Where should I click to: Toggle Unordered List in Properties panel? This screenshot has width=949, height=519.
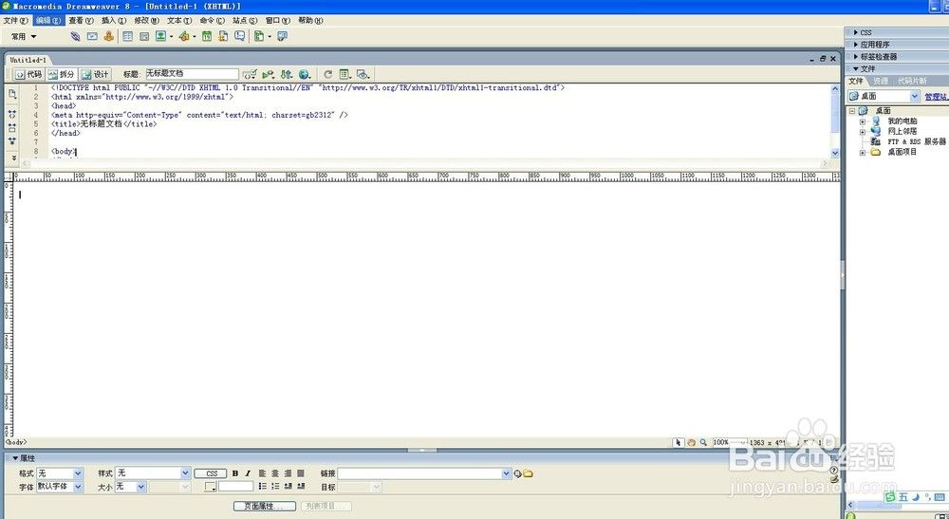click(x=262, y=487)
